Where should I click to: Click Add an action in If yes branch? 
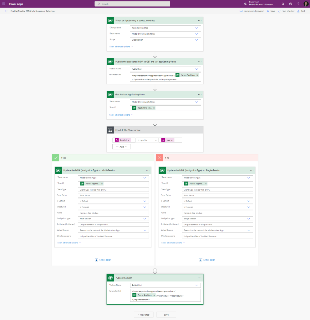pos(103,260)
